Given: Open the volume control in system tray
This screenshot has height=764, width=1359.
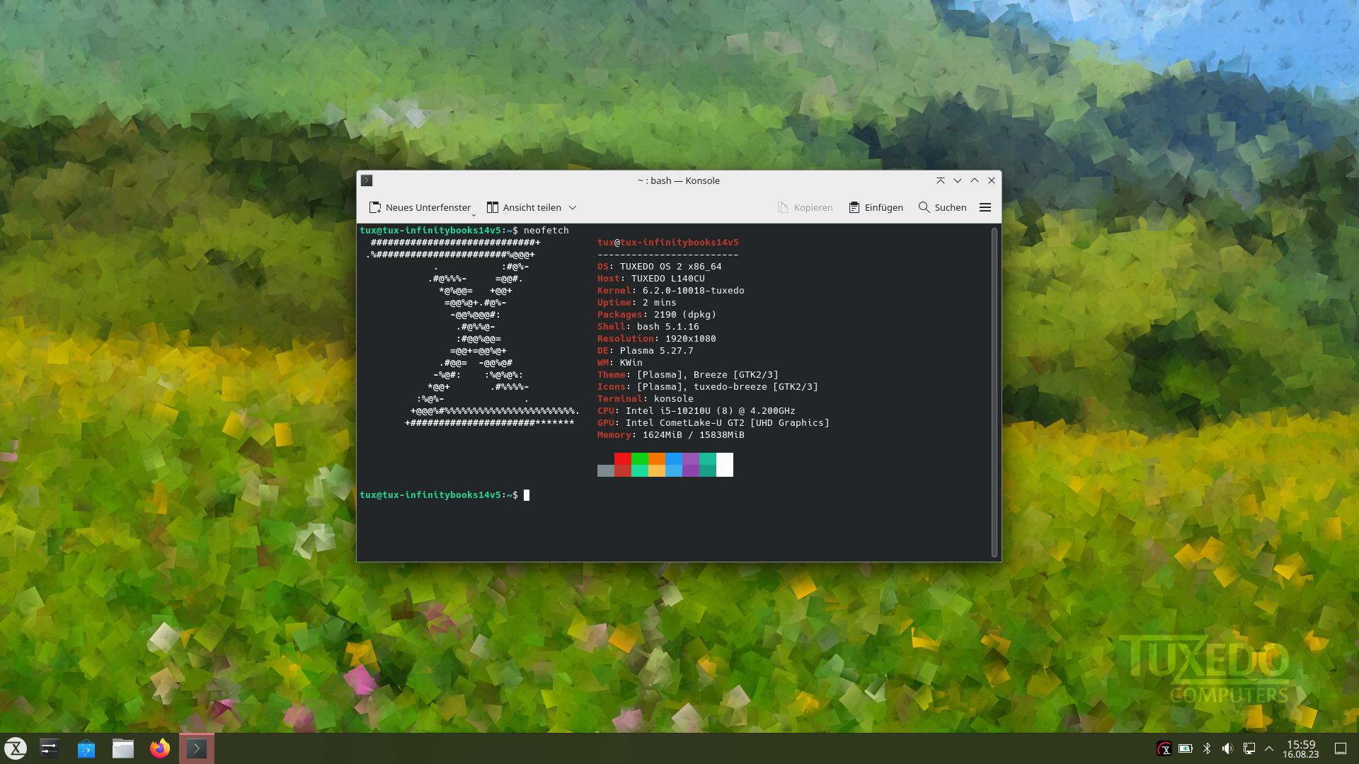Looking at the screenshot, I should [x=1228, y=748].
